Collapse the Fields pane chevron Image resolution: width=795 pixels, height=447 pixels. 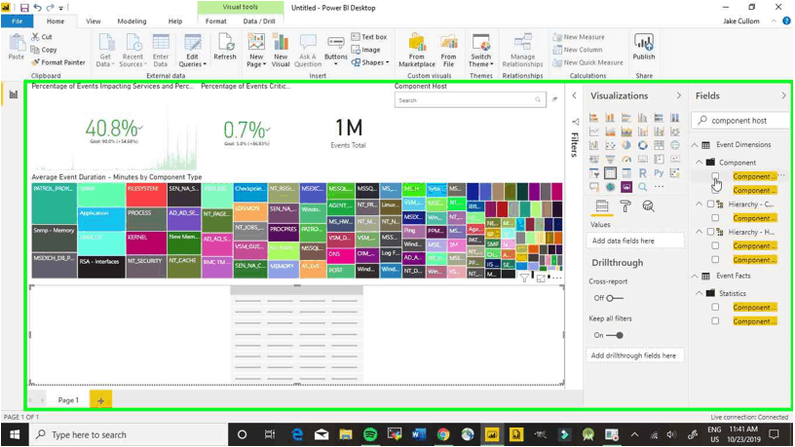(784, 95)
